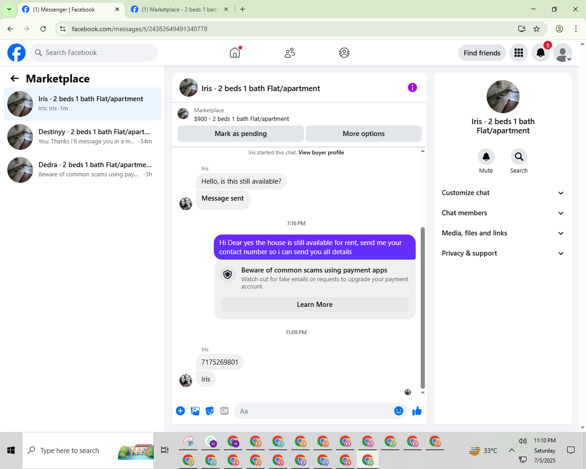The height and width of the screenshot is (469, 586).
Task: Attach a photo or file
Action: [x=195, y=411]
